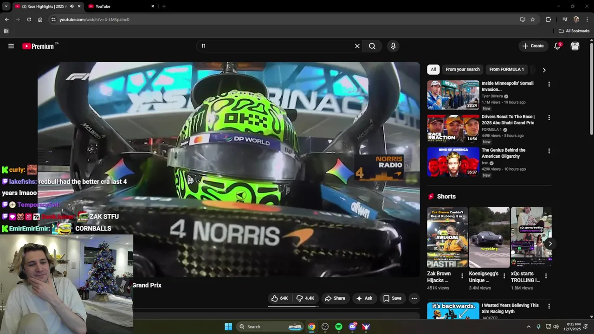Select the From FORMULA 1 chip
The image size is (594, 334).
click(506, 70)
